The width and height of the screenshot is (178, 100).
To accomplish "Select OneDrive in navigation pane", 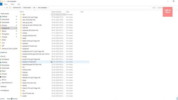I will click(x=4, y=52).
